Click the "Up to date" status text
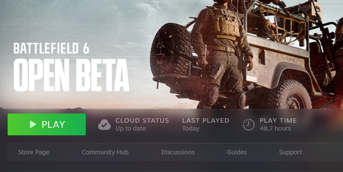The width and height of the screenshot is (343, 172). [131, 128]
